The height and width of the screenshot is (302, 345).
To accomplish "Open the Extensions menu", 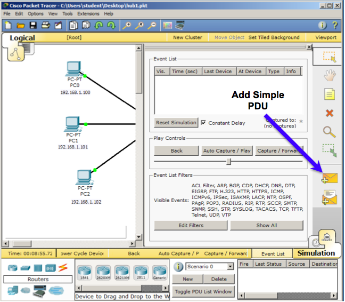I will coord(88,14).
